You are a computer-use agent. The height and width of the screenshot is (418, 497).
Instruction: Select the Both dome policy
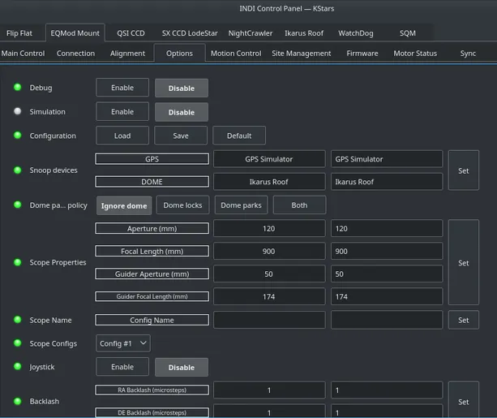coord(299,205)
